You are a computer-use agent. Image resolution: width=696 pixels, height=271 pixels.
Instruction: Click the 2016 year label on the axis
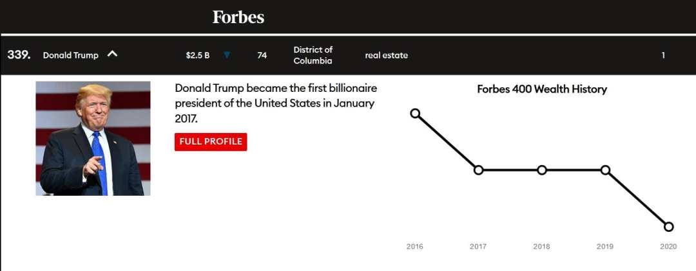pyautogui.click(x=415, y=247)
